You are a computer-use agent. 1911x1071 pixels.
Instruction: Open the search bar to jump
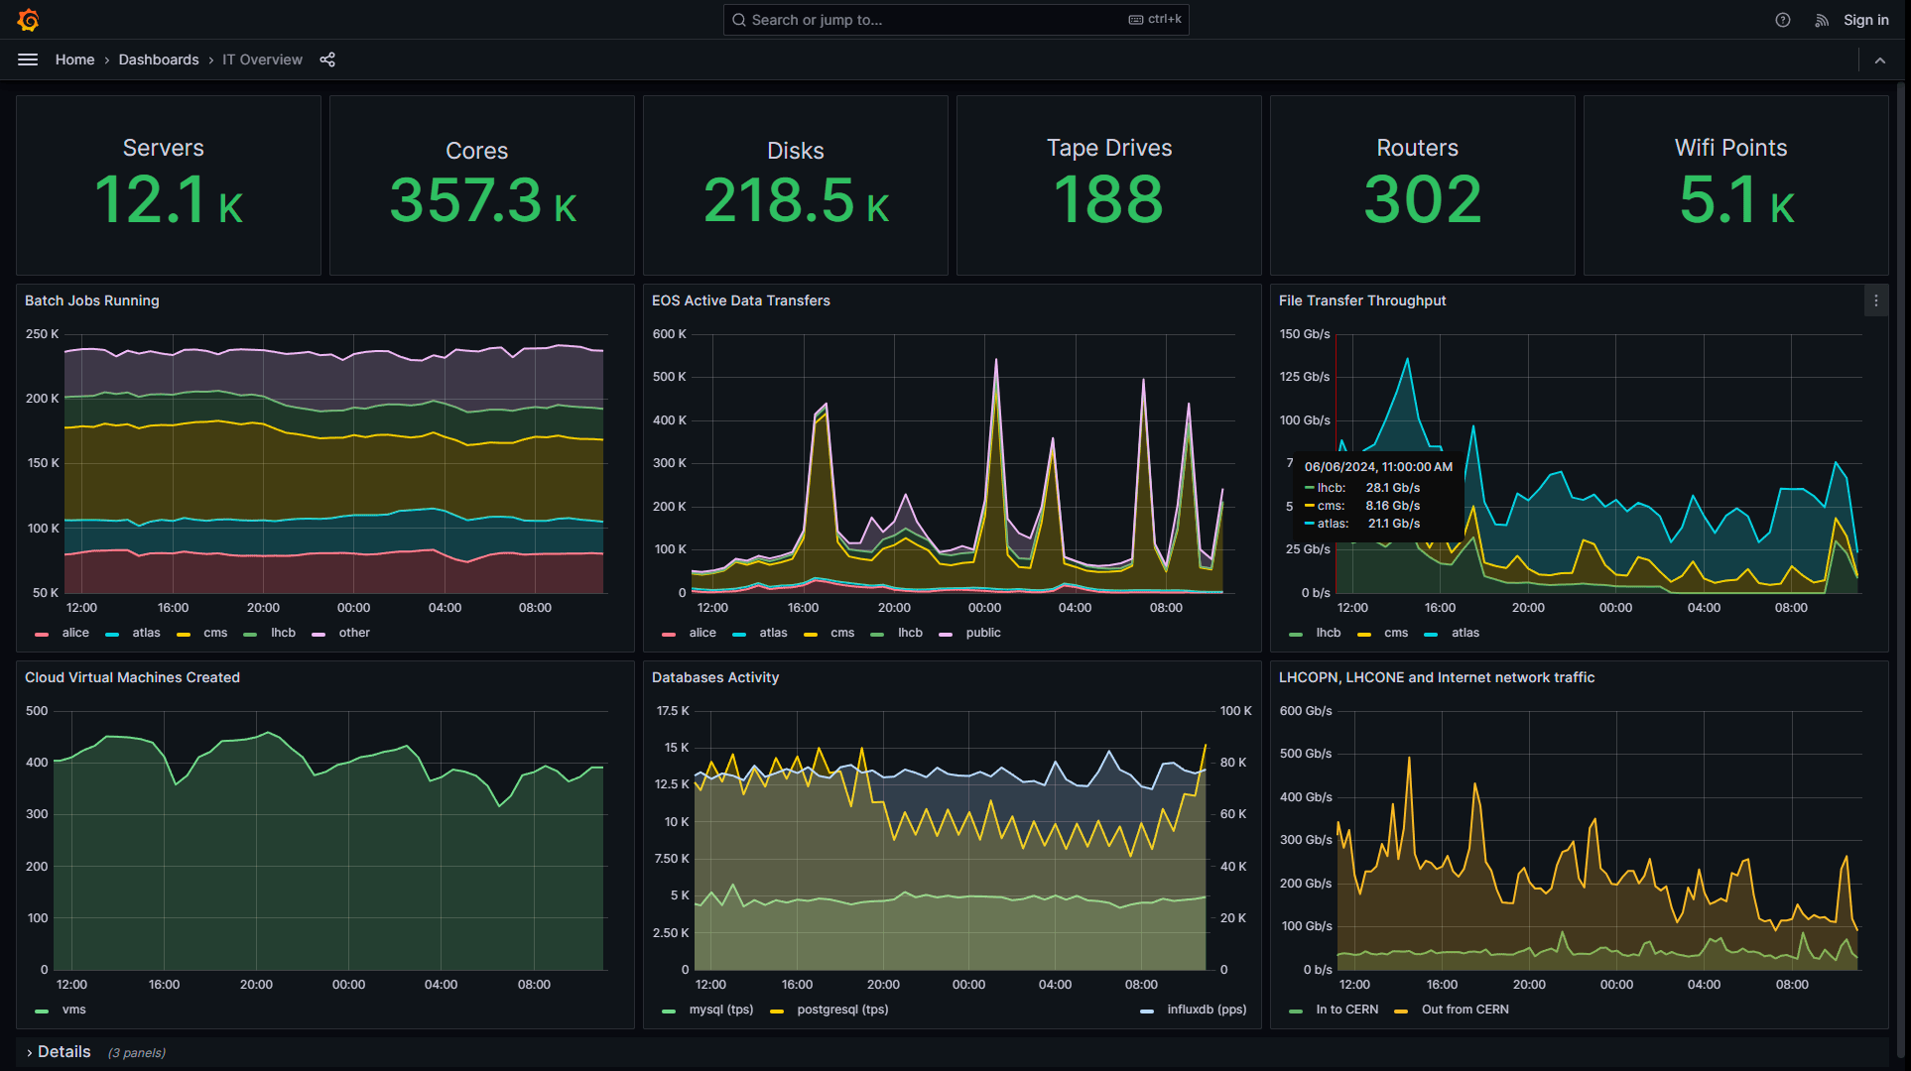tap(955, 19)
